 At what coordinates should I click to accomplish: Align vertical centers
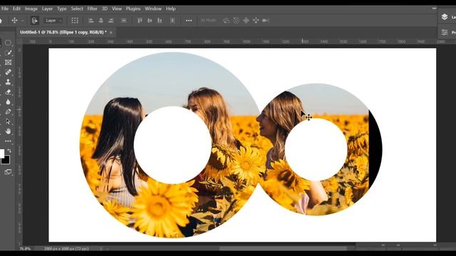(x=150, y=21)
